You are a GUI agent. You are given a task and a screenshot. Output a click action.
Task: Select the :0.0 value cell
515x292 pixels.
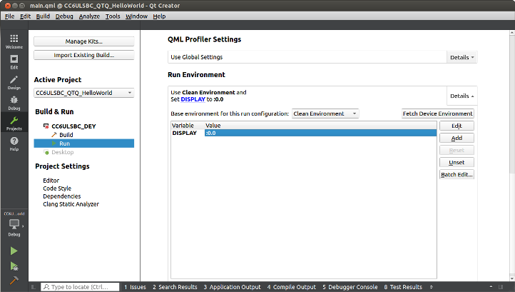pos(320,133)
